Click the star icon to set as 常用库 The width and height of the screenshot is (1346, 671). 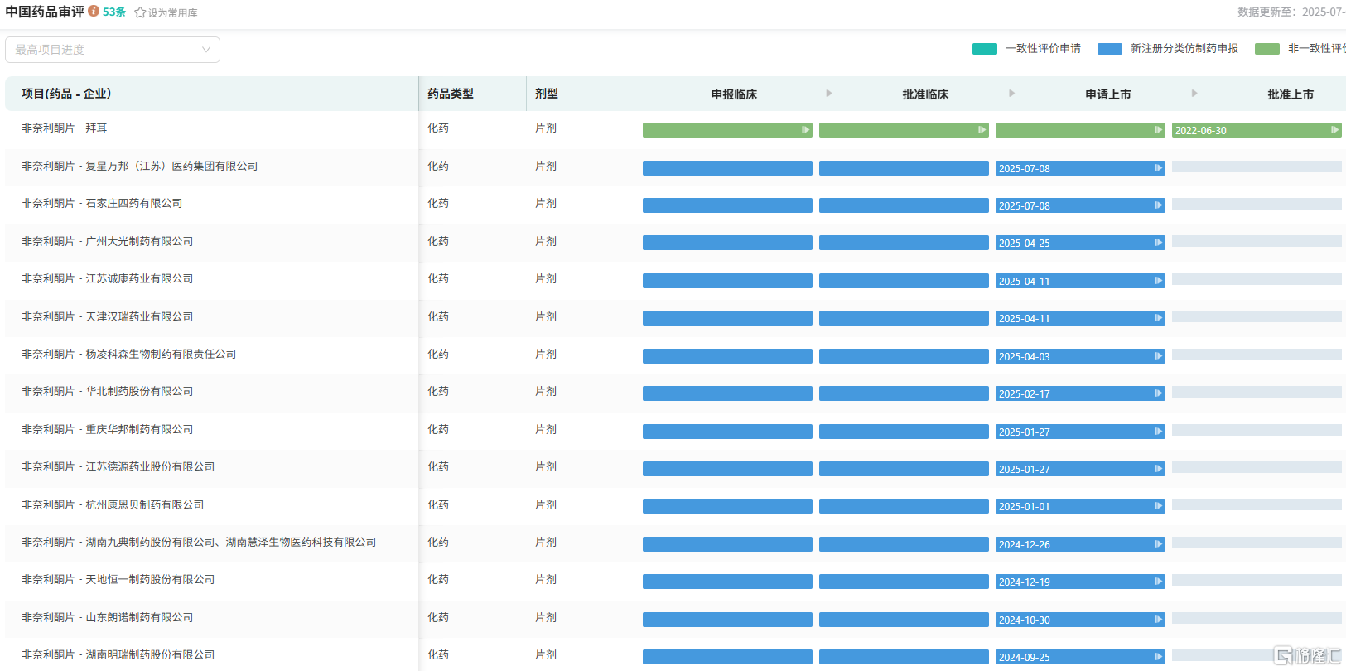(140, 12)
